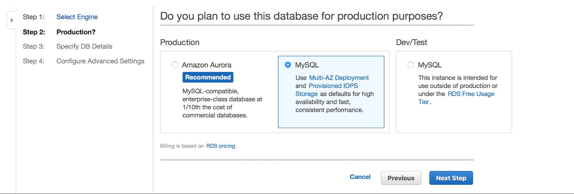Viewport: 574px width, 194px height.
Task: Click the Specify DB Details step
Action: point(84,46)
